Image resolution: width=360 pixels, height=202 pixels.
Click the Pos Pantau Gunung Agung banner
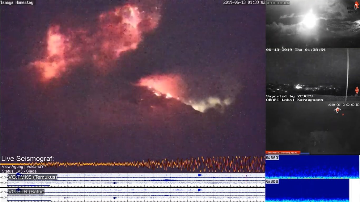coord(283,153)
